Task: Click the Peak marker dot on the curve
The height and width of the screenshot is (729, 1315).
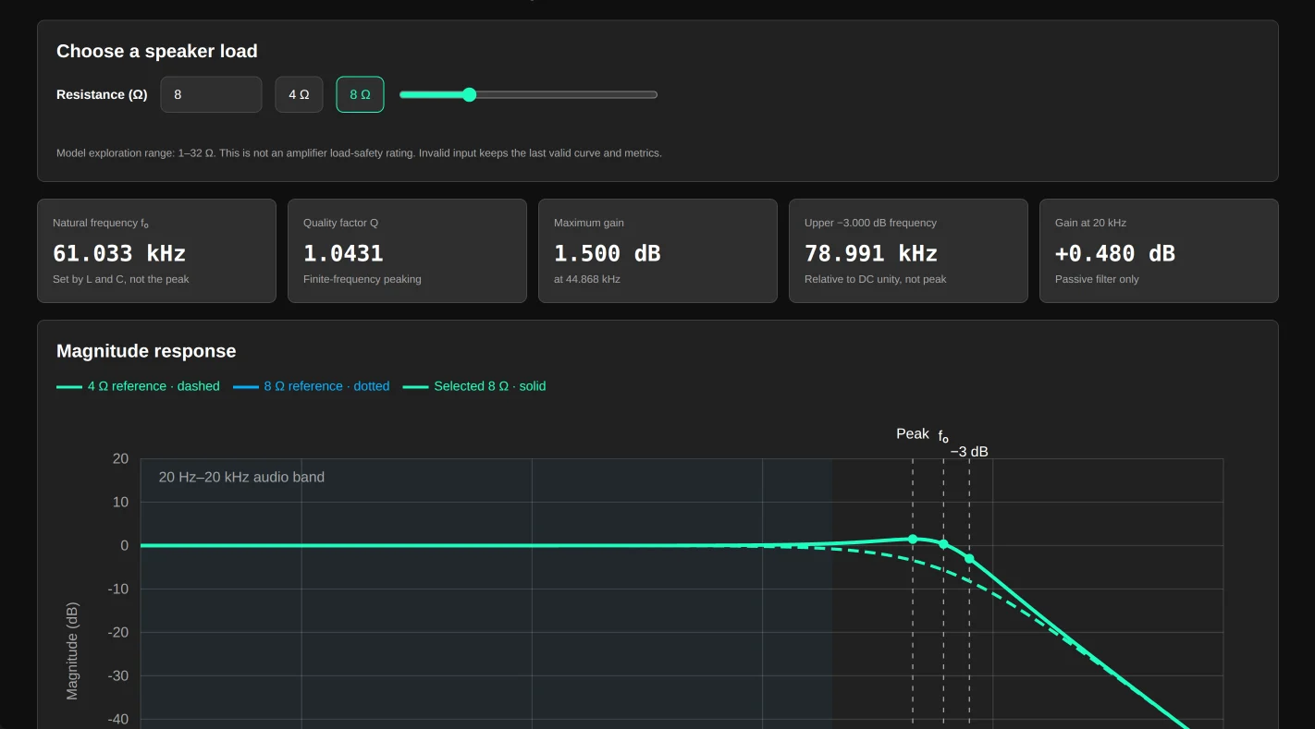Action: coord(913,539)
